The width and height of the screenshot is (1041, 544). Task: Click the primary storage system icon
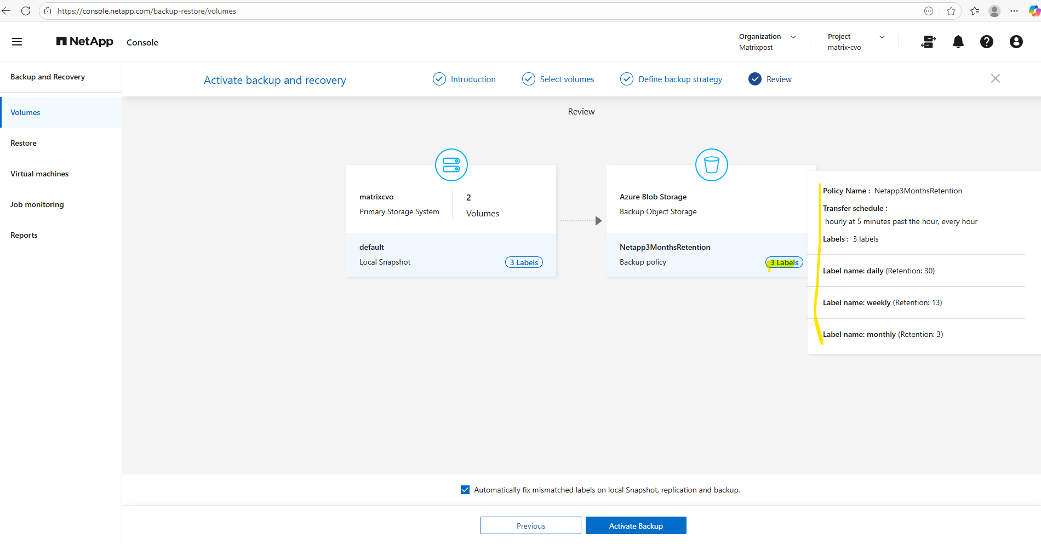(x=451, y=165)
